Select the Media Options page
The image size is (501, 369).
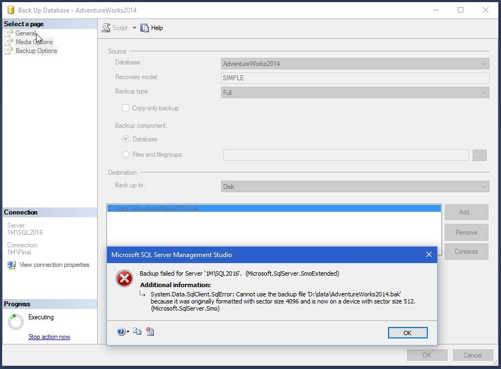(x=34, y=42)
